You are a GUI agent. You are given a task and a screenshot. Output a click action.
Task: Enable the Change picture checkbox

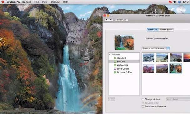pyautogui.click(x=143, y=99)
